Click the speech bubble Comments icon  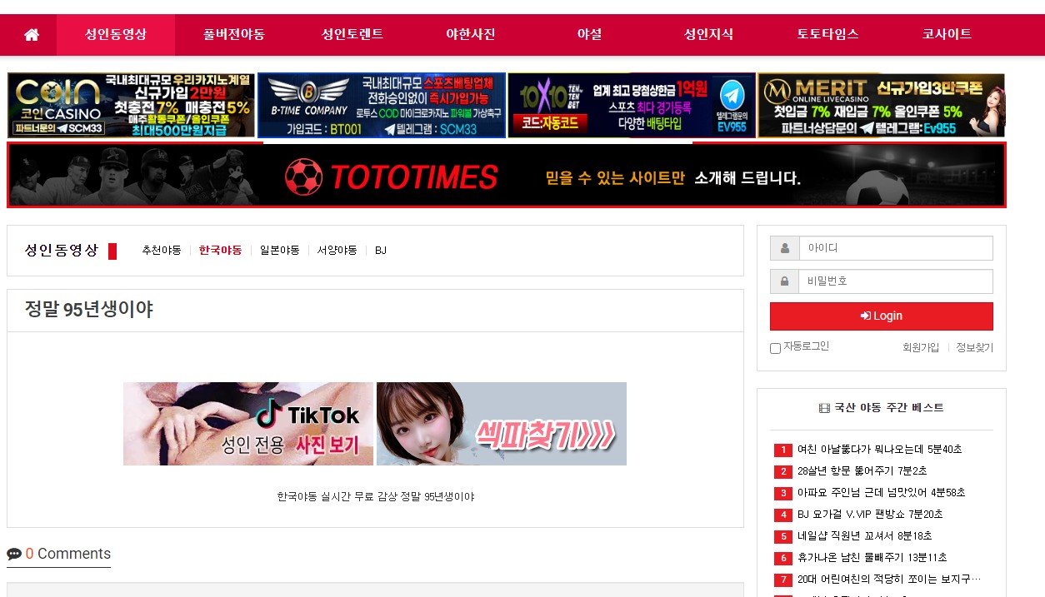point(14,555)
